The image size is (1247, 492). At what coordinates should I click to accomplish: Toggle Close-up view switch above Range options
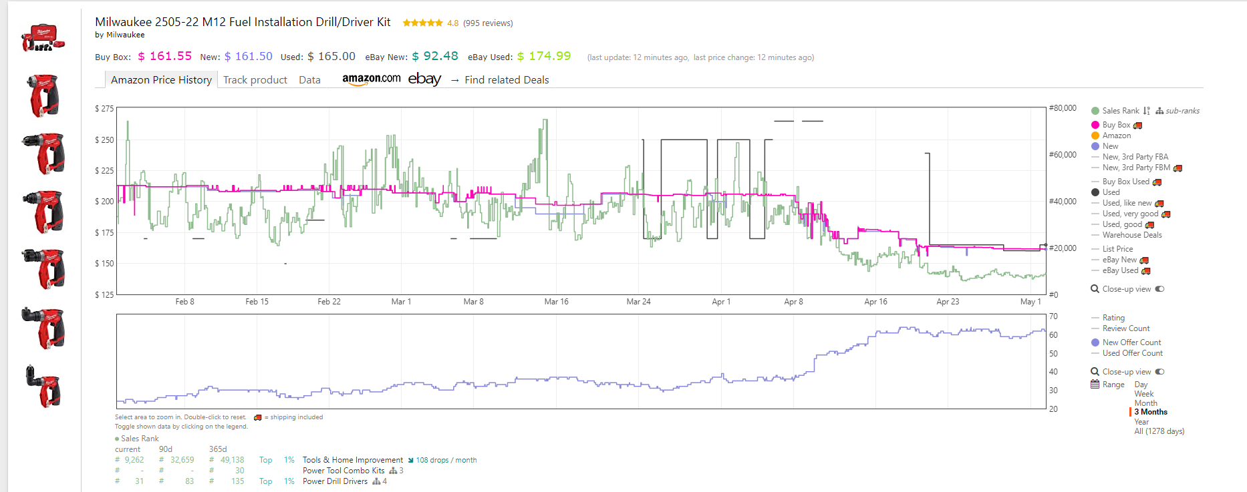click(x=1159, y=372)
